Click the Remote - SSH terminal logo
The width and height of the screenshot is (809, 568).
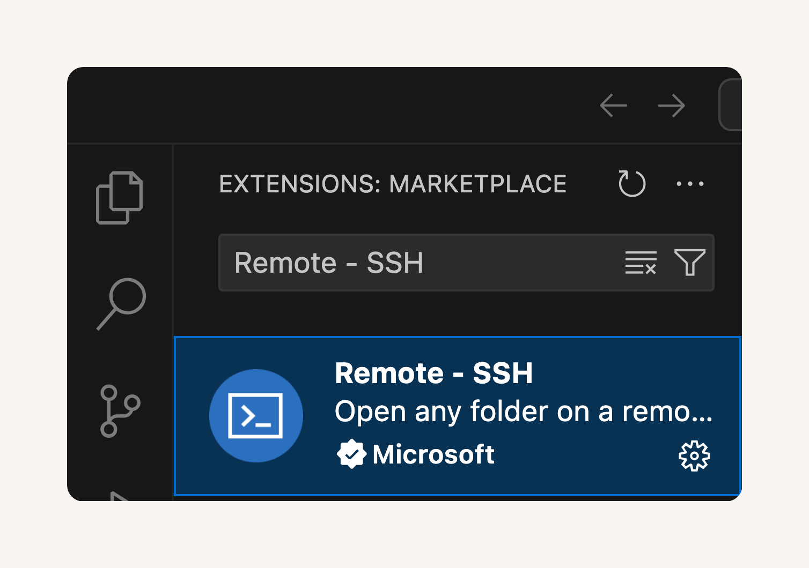click(x=256, y=416)
